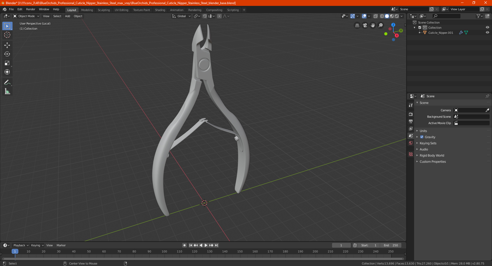Expand the Units panel
Screen dimensions: 492x266
[423, 131]
